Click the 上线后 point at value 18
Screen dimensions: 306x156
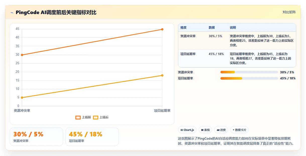(x=162, y=75)
